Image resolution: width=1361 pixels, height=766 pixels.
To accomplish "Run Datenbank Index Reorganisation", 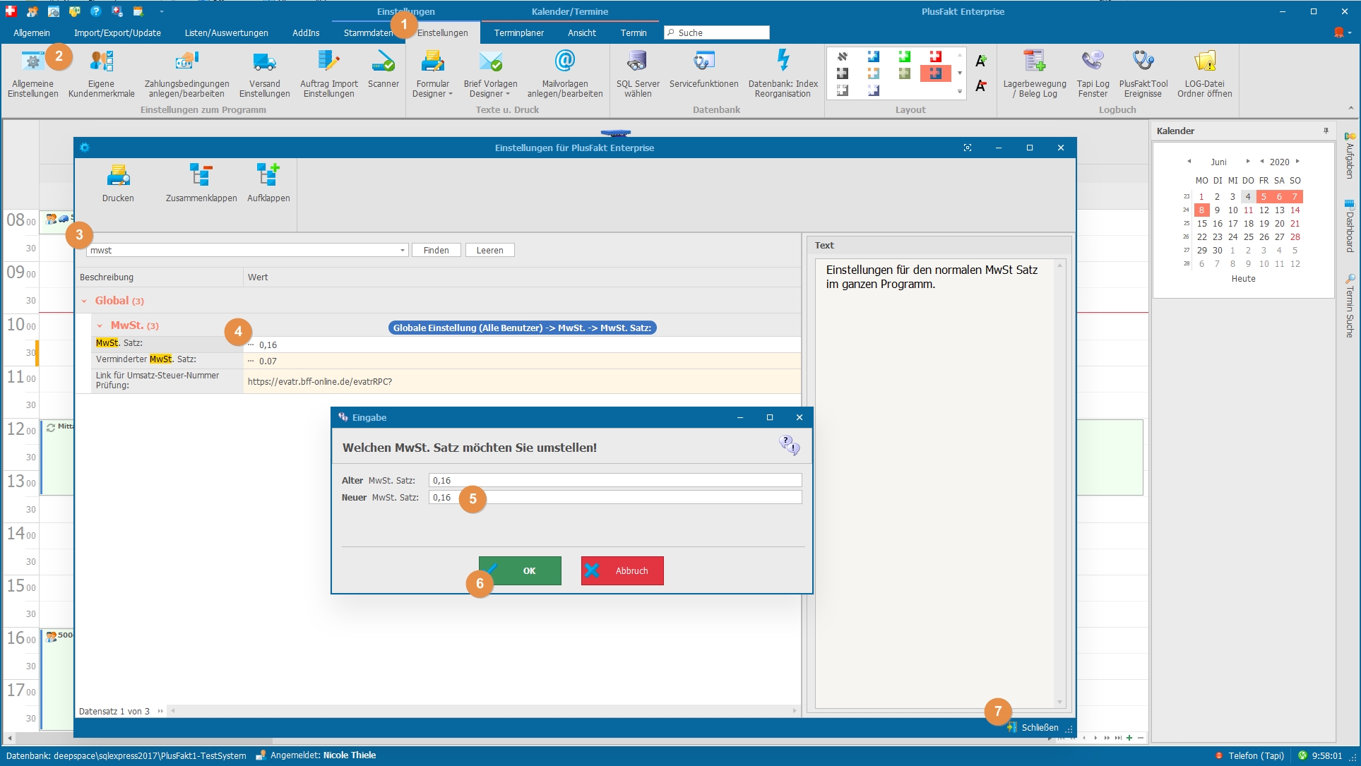I will point(783,74).
